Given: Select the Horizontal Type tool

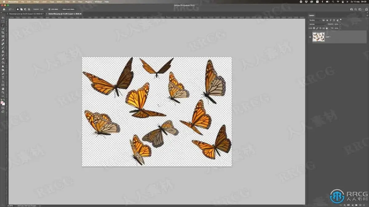Looking at the screenshot, I should point(3,77).
